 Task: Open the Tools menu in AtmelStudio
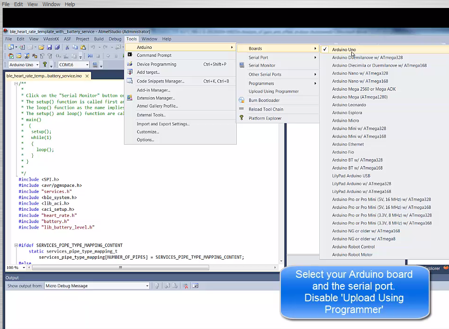tap(132, 39)
